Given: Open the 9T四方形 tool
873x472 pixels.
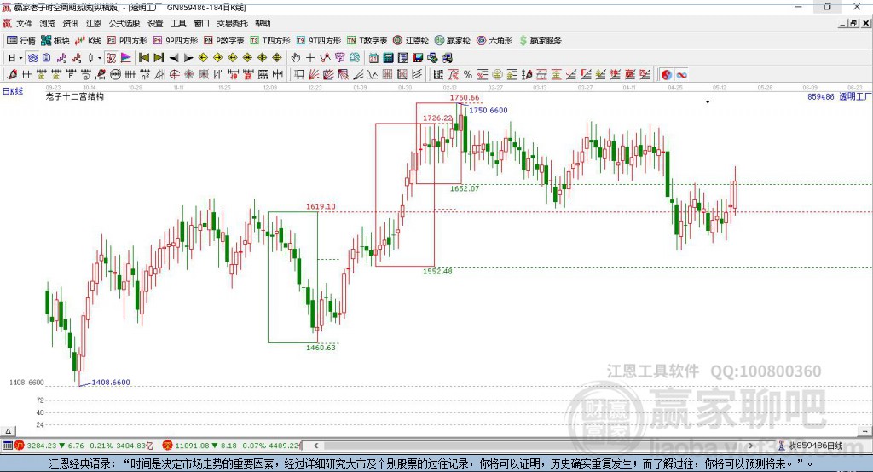Looking at the screenshot, I should pyautogui.click(x=319, y=41).
